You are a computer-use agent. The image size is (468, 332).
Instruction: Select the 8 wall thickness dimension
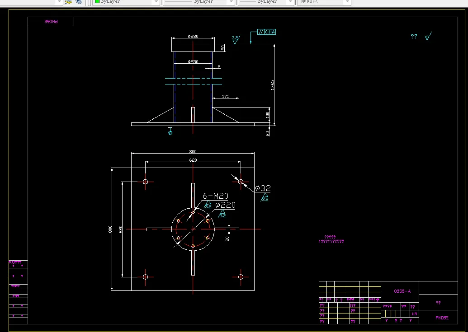pos(219,67)
